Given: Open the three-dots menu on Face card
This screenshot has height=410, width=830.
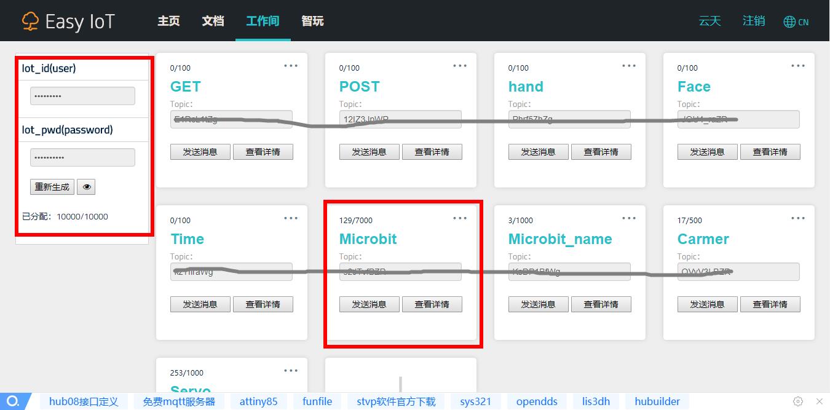Looking at the screenshot, I should click(798, 66).
